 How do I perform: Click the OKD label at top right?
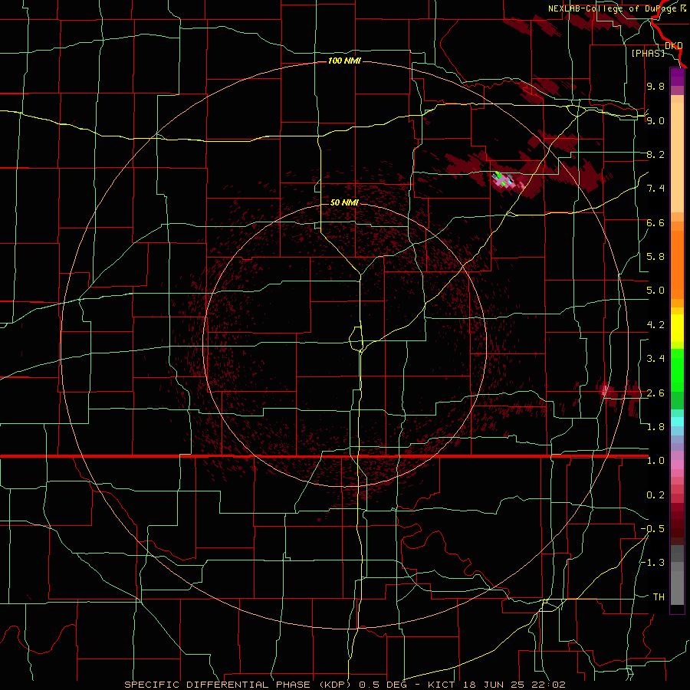click(673, 45)
